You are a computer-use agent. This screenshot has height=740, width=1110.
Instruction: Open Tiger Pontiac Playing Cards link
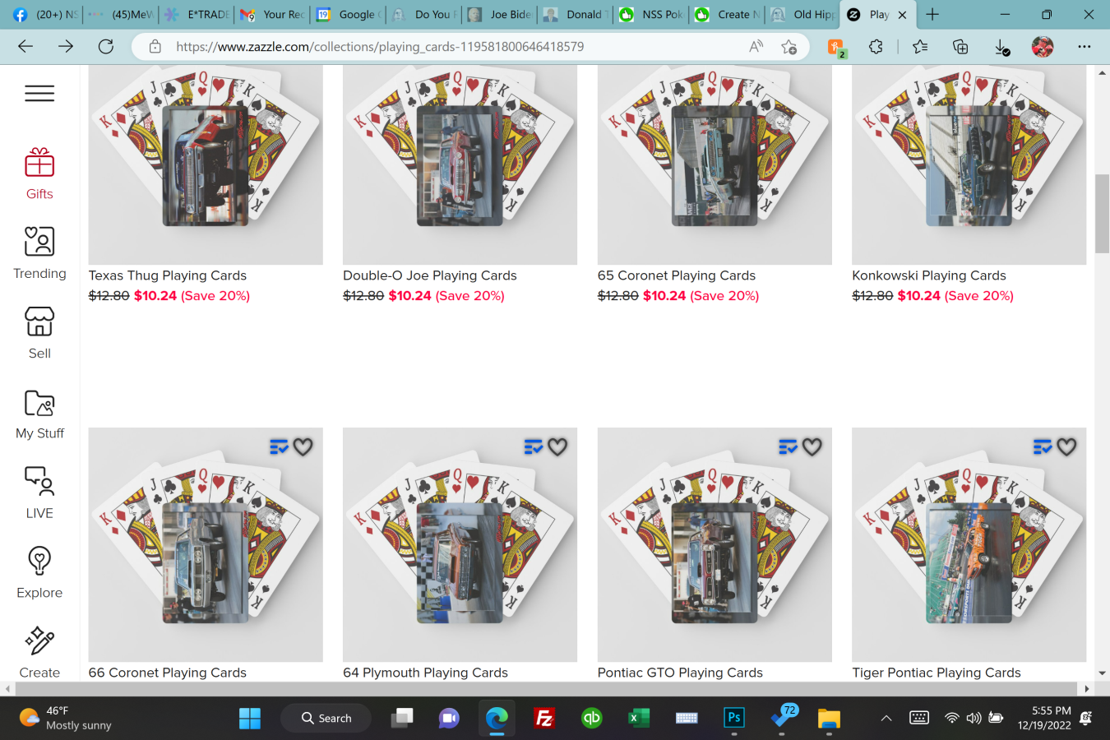click(937, 673)
